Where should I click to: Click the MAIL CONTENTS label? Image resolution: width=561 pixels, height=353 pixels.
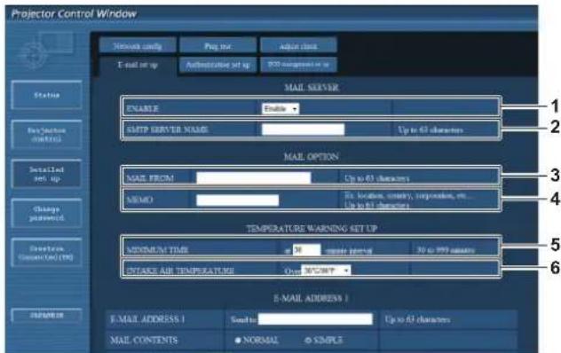[x=144, y=340]
